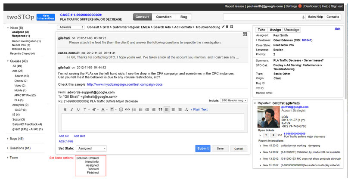Click the Cancel button
Image resolution: width=348 pixels, height=180 pixels.
tap(239, 149)
